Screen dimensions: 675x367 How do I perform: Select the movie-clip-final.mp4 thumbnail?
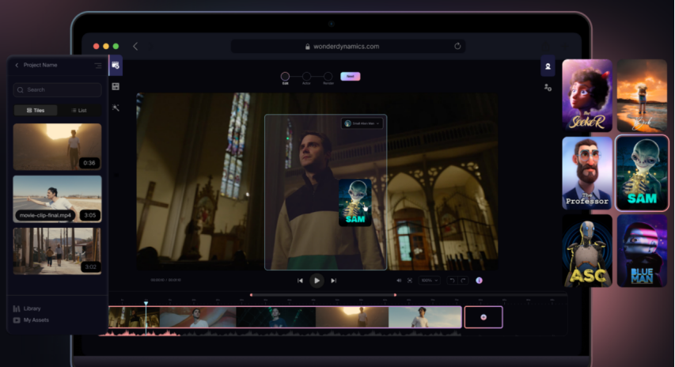[57, 199]
